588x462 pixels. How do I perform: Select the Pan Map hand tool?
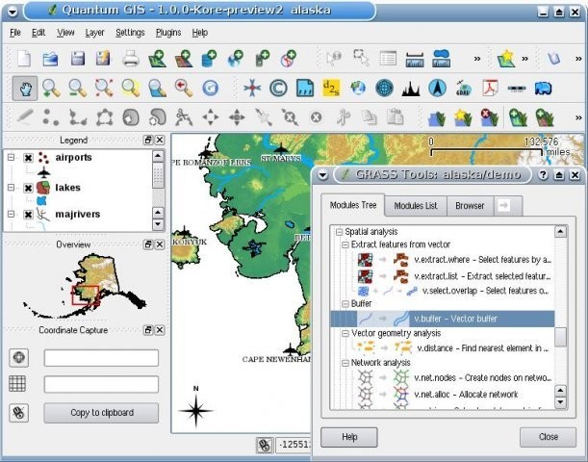[25, 89]
